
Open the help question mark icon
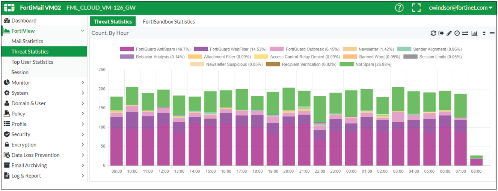tap(399, 7)
